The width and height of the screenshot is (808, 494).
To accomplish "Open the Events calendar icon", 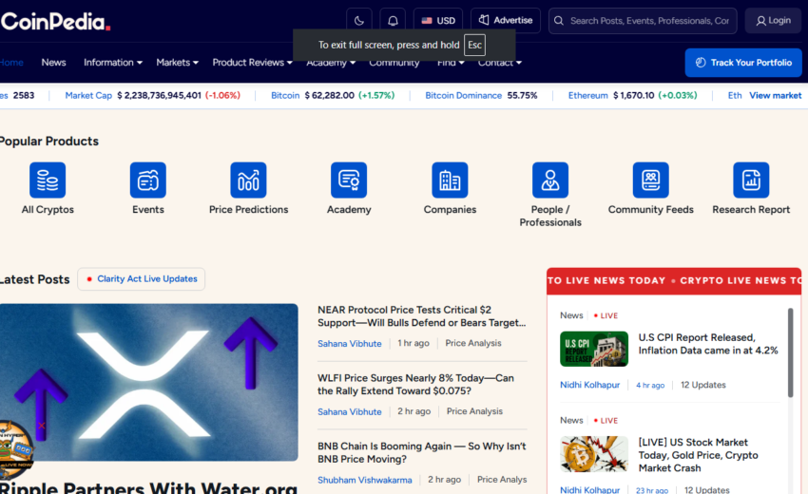I will pyautogui.click(x=148, y=180).
